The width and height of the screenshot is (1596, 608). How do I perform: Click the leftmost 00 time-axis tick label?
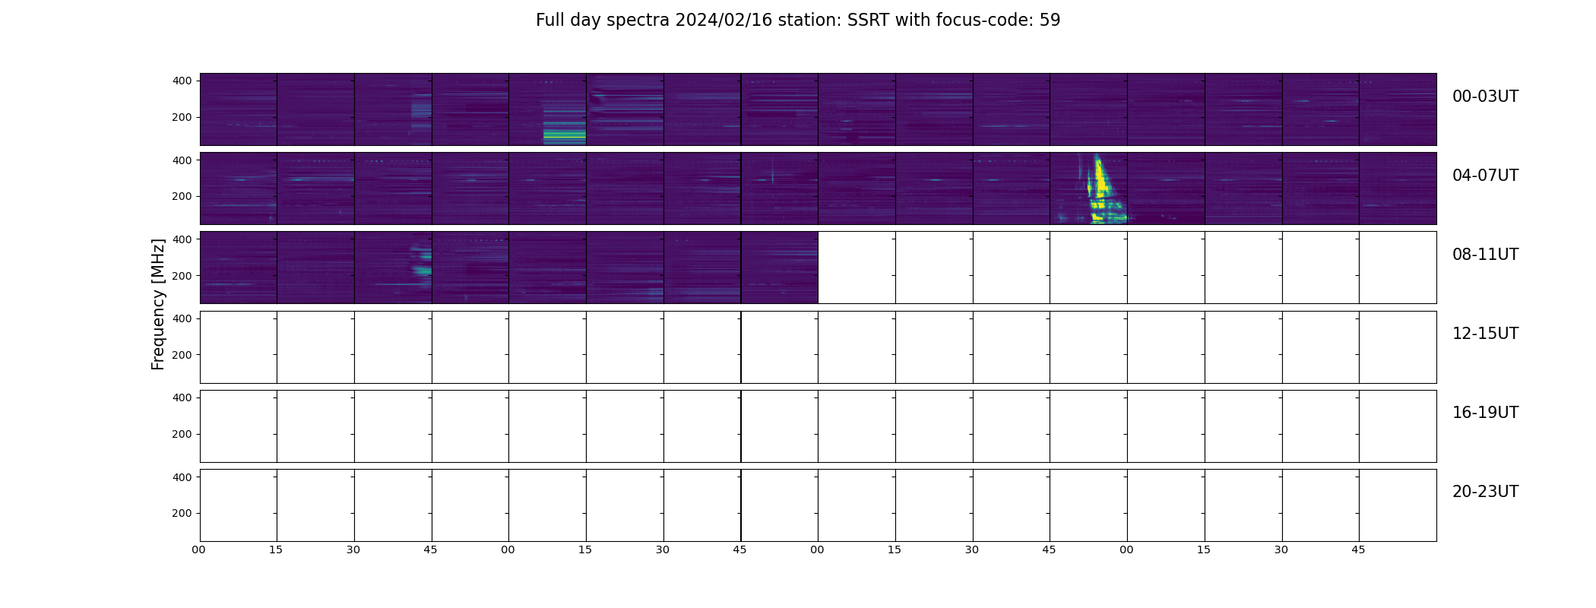[x=198, y=549]
